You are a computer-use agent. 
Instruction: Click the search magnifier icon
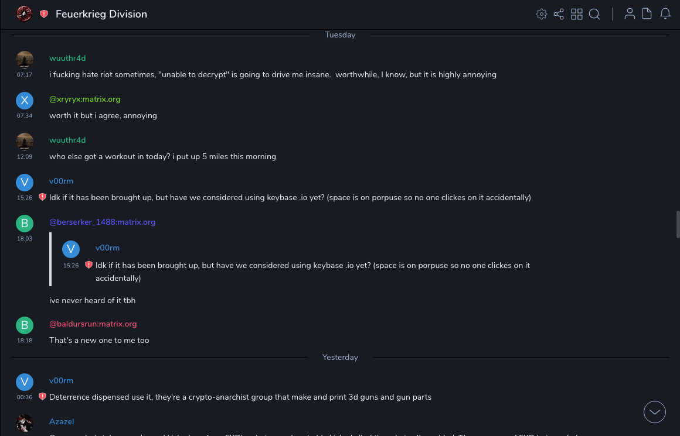coord(594,14)
